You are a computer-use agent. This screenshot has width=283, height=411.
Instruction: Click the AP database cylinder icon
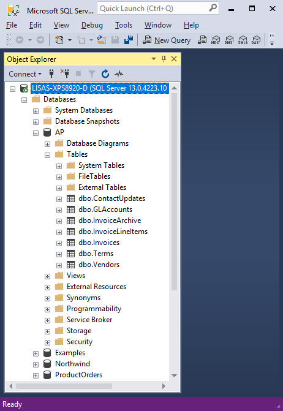click(x=47, y=132)
